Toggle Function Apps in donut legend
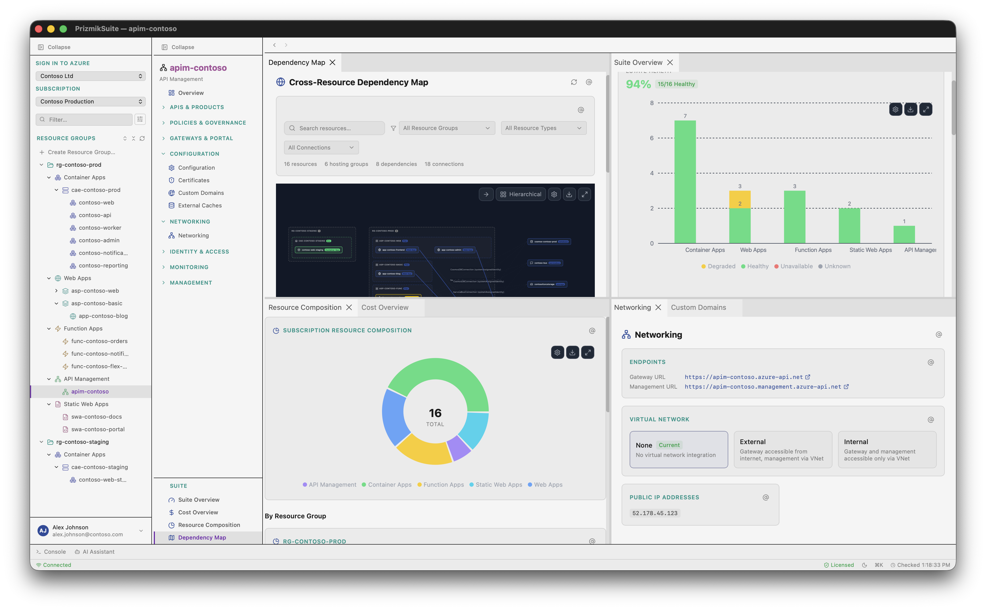 (x=440, y=485)
